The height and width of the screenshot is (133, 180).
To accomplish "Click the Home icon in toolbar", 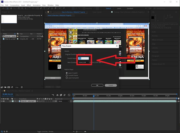I will point(3,8).
